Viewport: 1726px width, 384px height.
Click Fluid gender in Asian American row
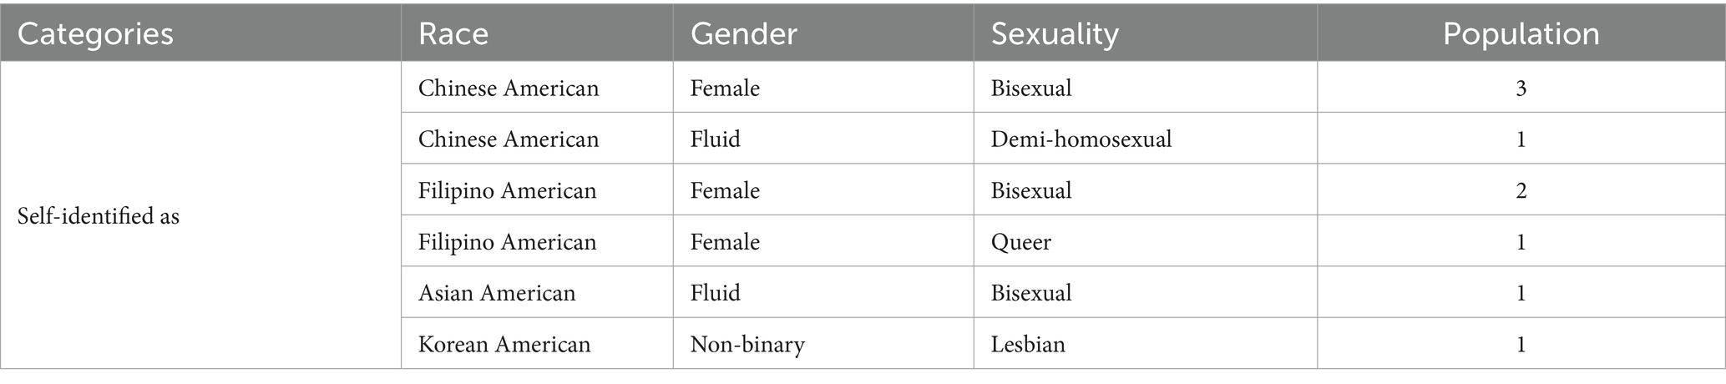pyautogui.click(x=716, y=293)
